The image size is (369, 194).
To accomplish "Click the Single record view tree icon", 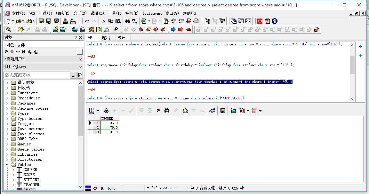I will click(x=212, y=111).
